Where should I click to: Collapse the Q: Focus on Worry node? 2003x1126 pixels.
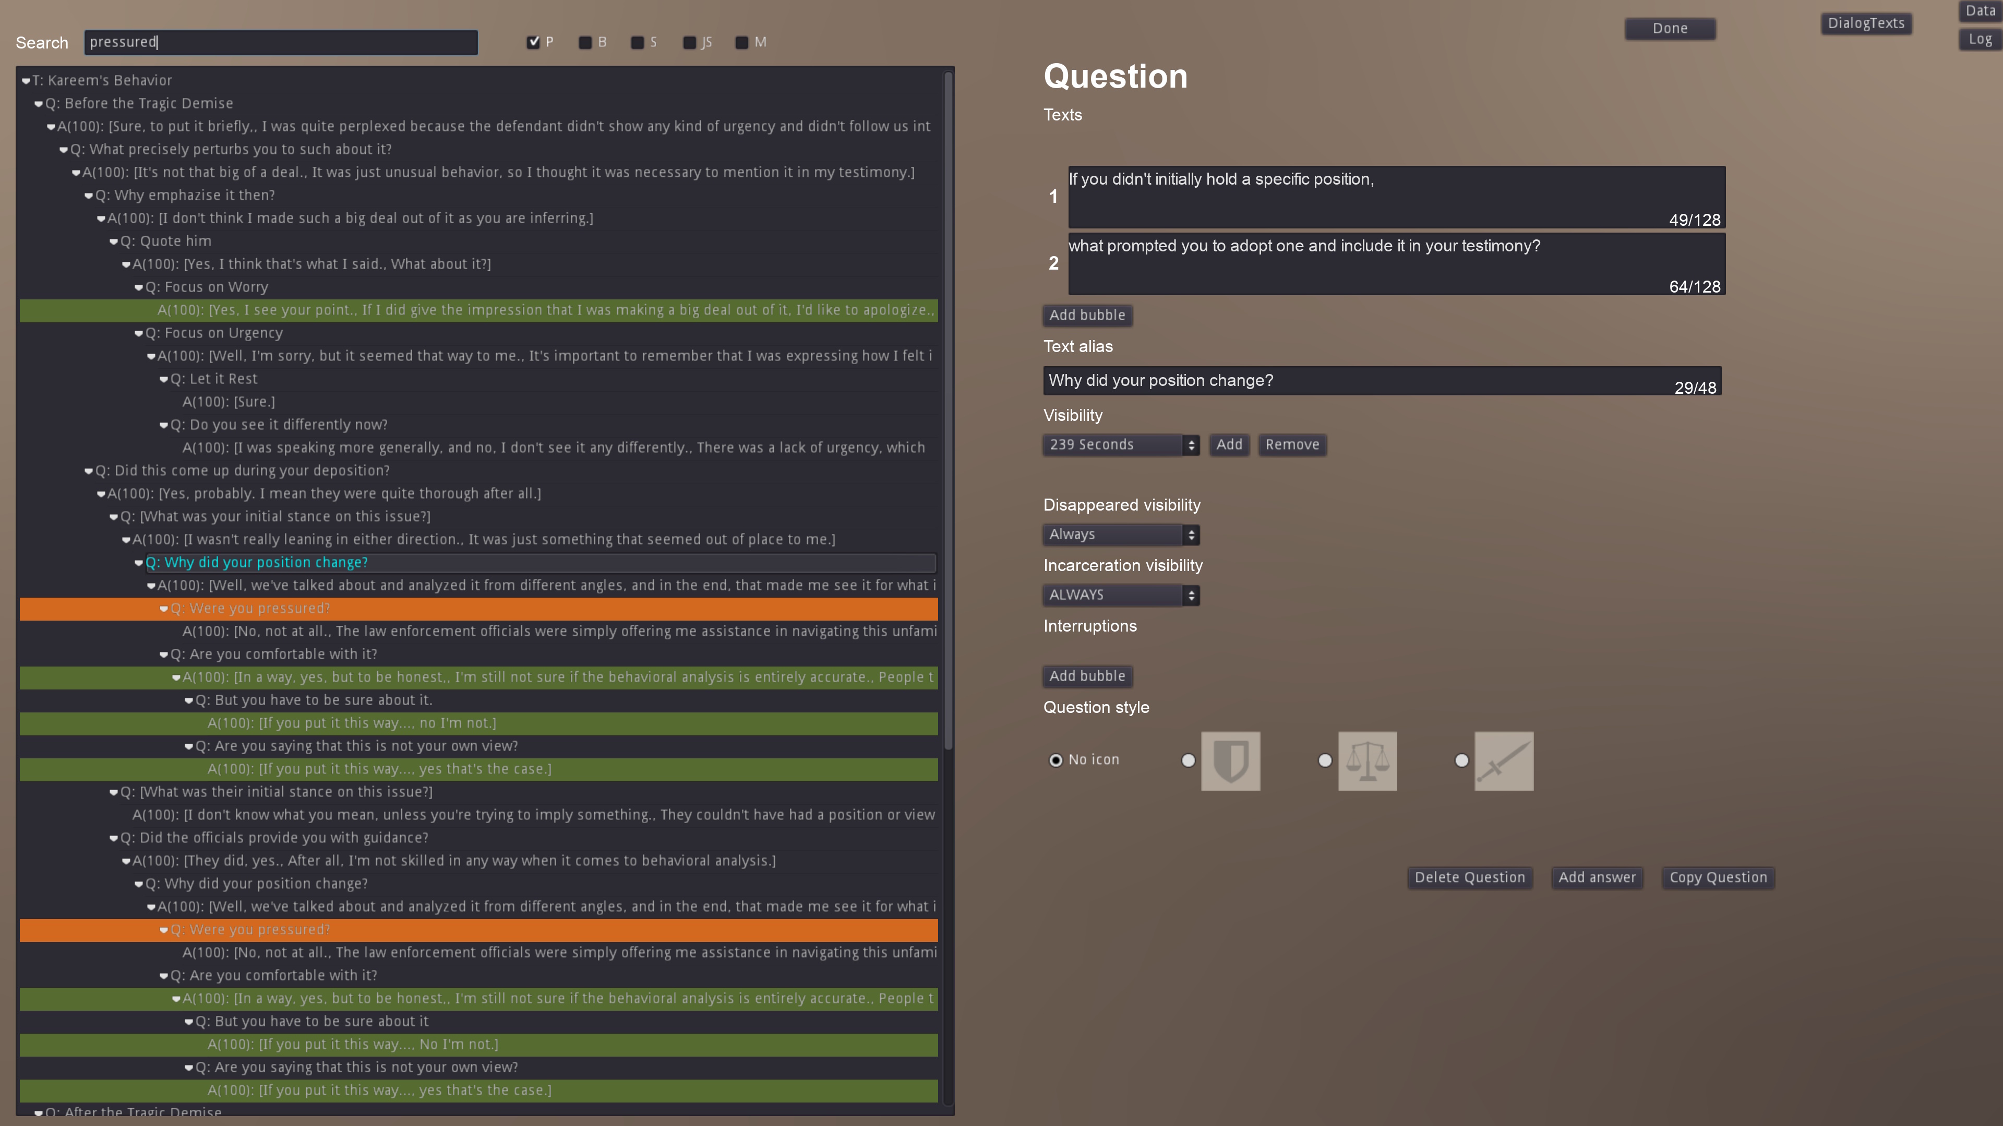tap(138, 287)
